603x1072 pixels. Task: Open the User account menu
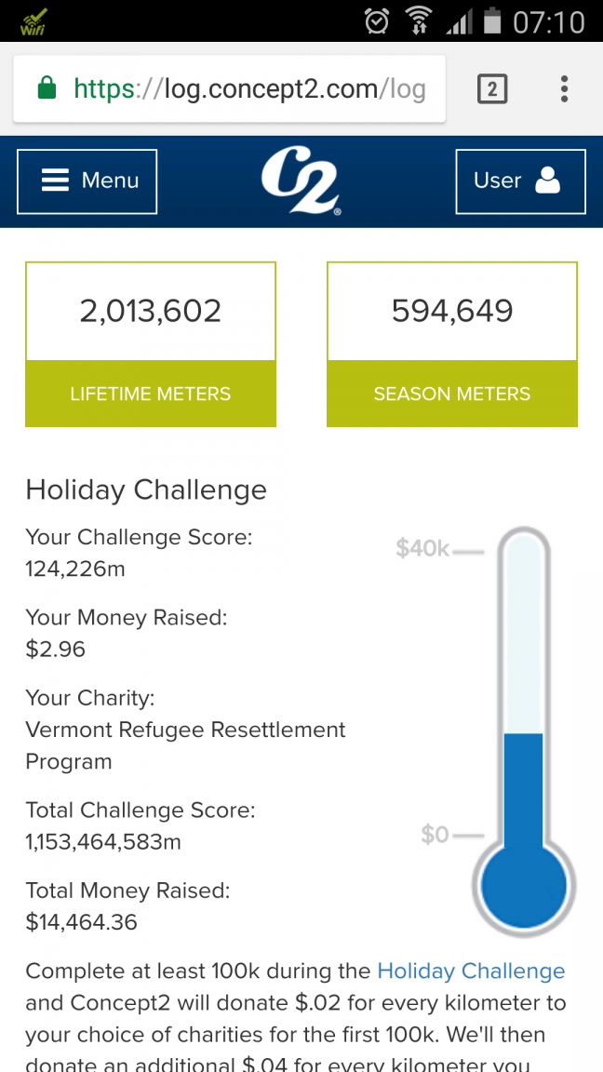[x=520, y=181]
